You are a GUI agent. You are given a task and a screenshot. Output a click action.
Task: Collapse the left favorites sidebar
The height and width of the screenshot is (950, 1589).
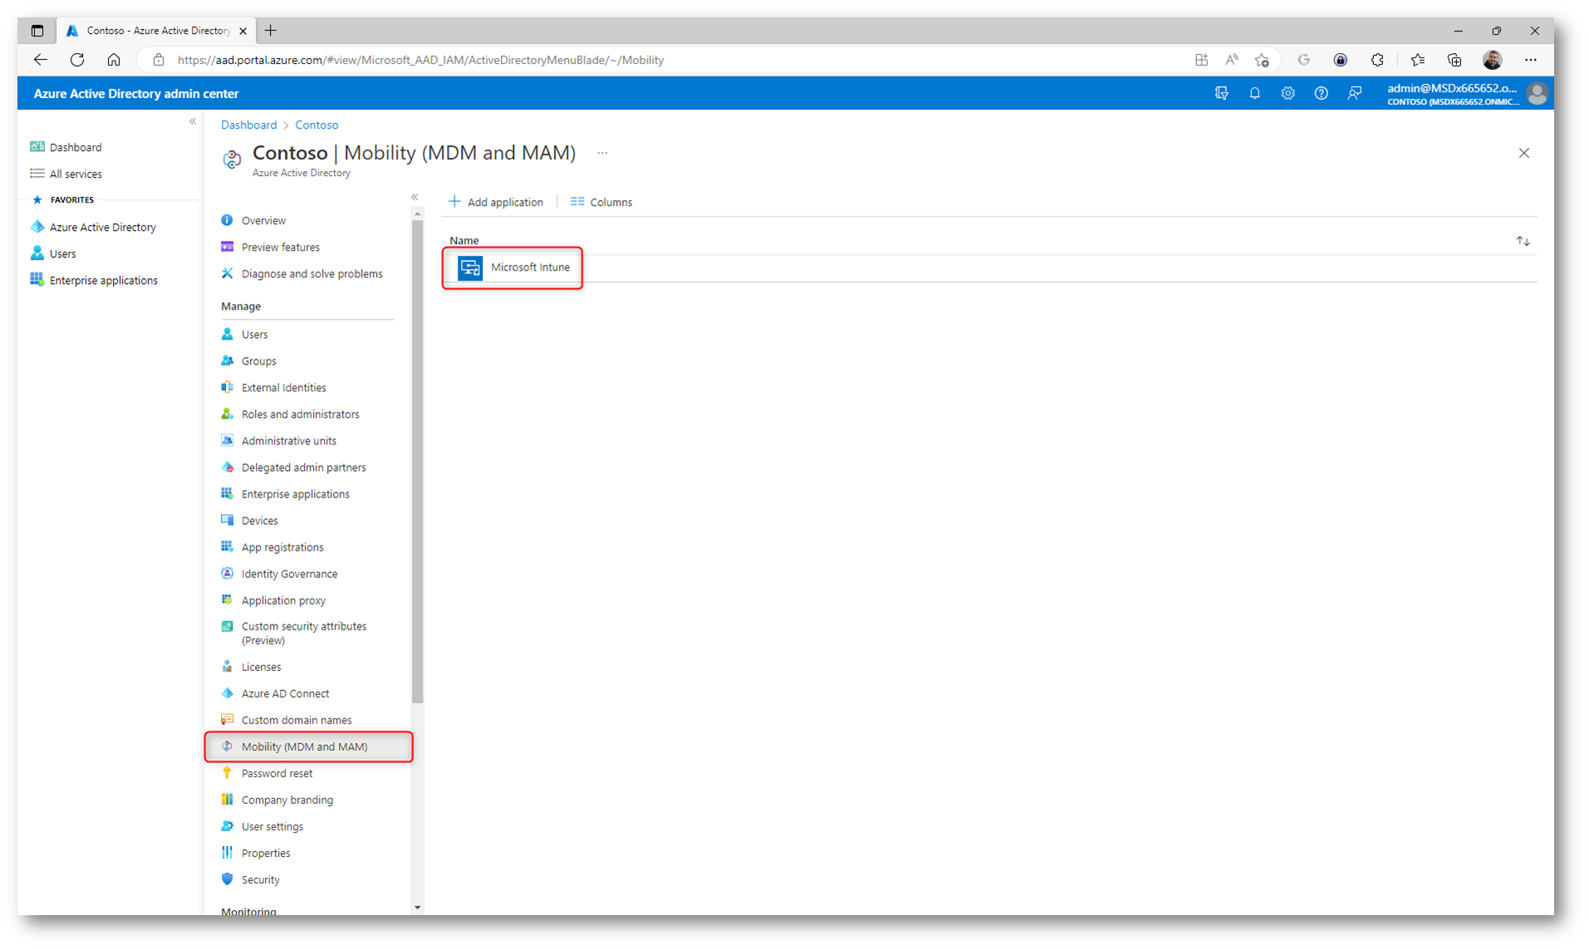(193, 122)
